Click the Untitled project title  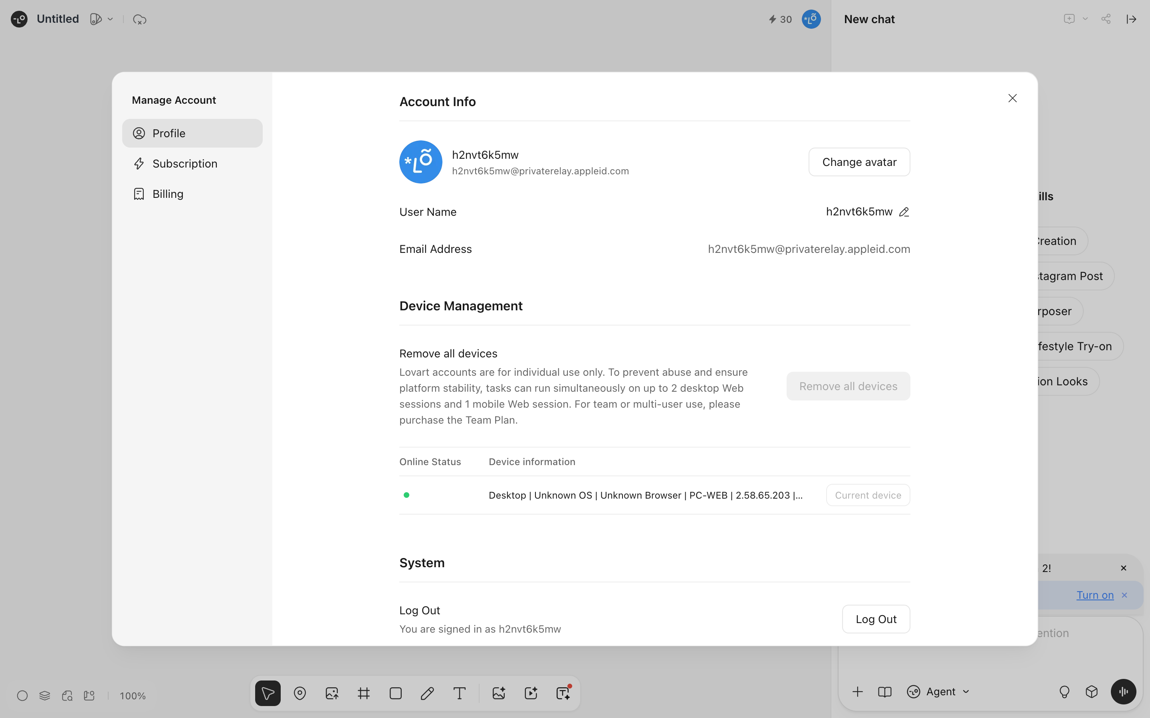pyautogui.click(x=57, y=19)
